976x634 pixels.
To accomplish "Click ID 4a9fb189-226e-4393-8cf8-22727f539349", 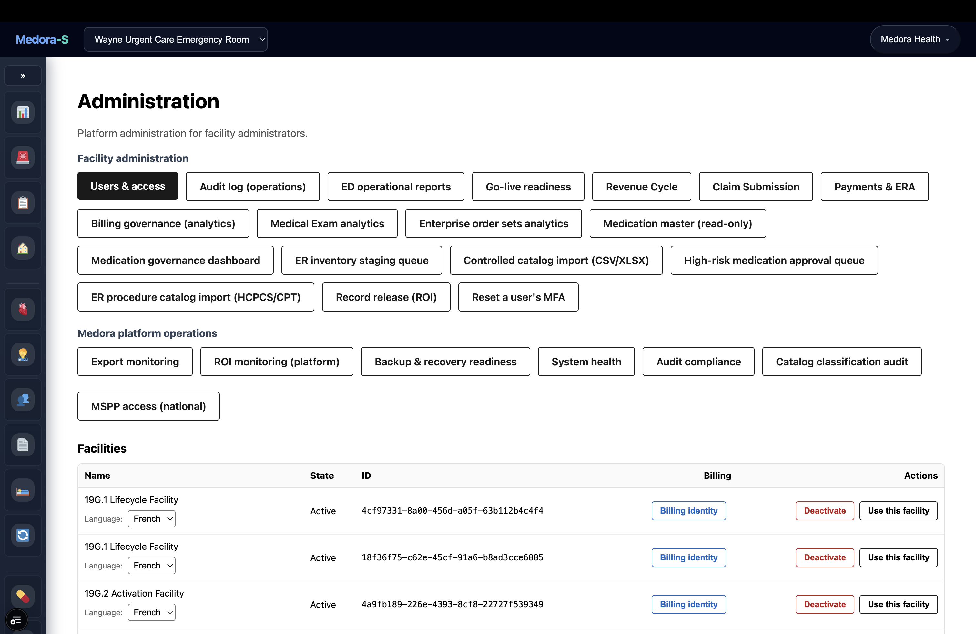I will tap(452, 605).
